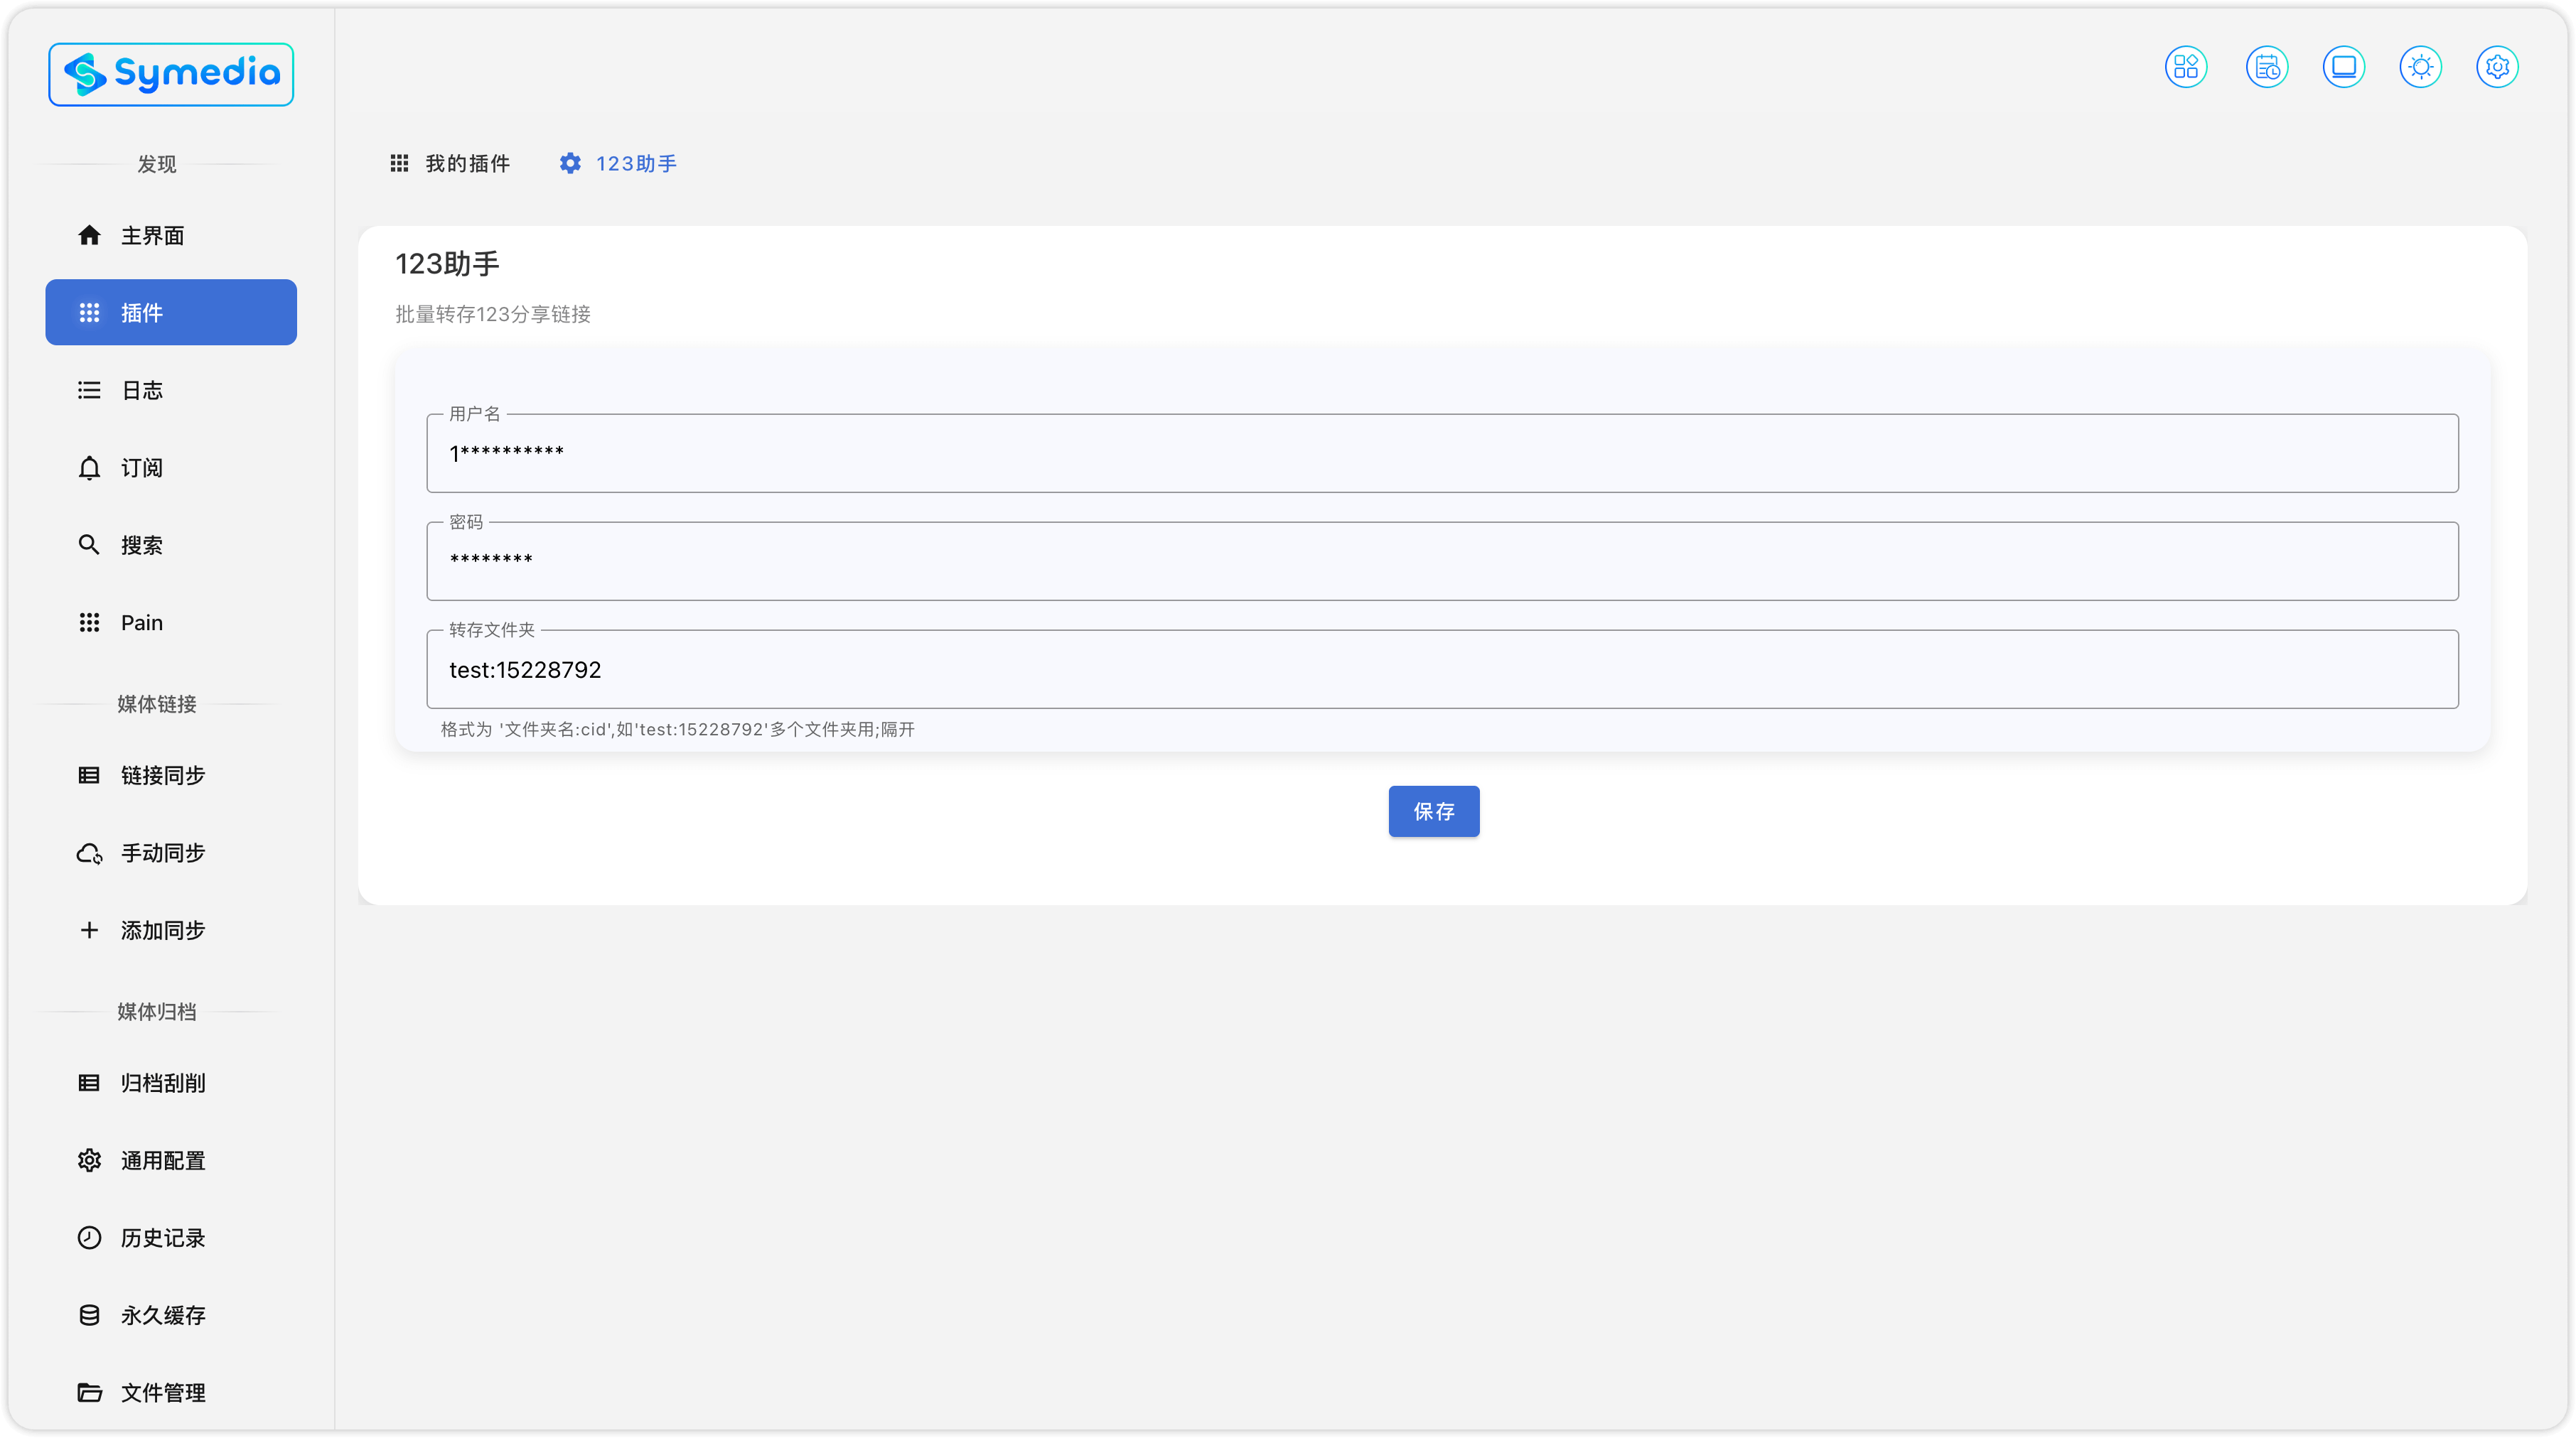Select the Pain sidebar item
This screenshot has height=1438, width=2576.
coord(141,622)
